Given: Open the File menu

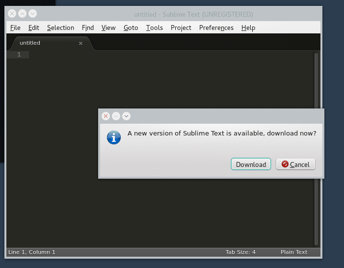Looking at the screenshot, I should (15, 27).
